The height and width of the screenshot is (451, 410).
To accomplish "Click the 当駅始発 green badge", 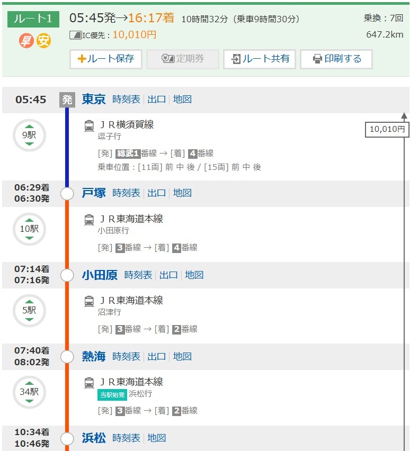I will pos(112,394).
